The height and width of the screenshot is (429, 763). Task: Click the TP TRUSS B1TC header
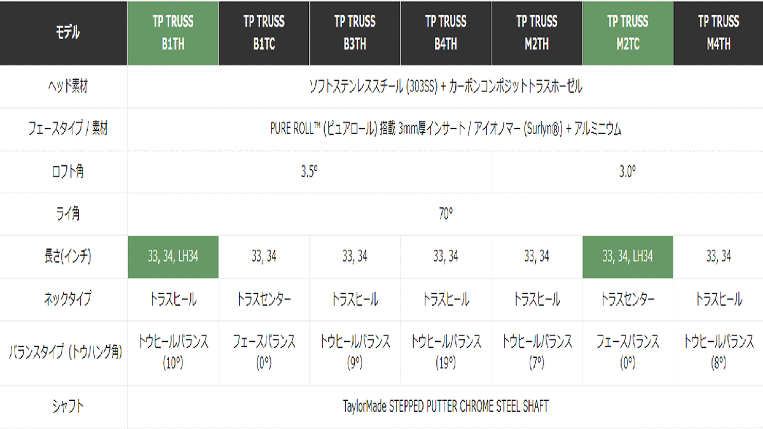264,33
